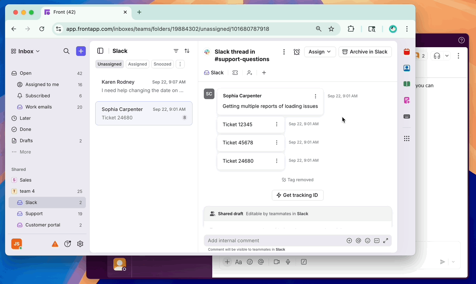Screen dimensions: 476x284
Task: Toggle the conversation list panel icon
Action: coord(100,51)
